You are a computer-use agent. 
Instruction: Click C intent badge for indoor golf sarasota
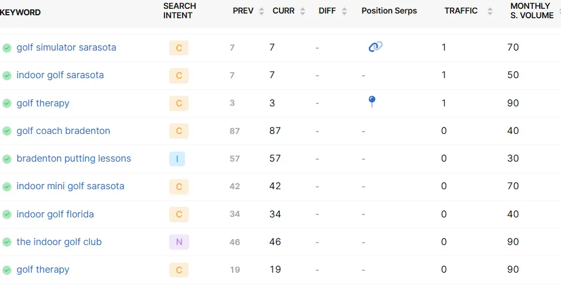(x=179, y=76)
